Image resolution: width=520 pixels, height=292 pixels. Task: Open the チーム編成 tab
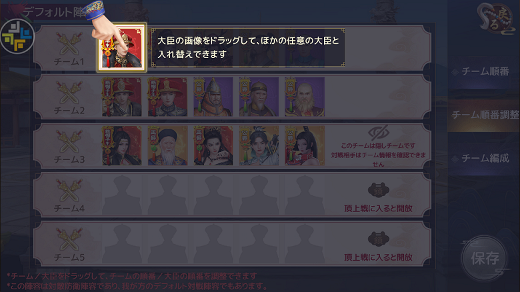point(484,158)
